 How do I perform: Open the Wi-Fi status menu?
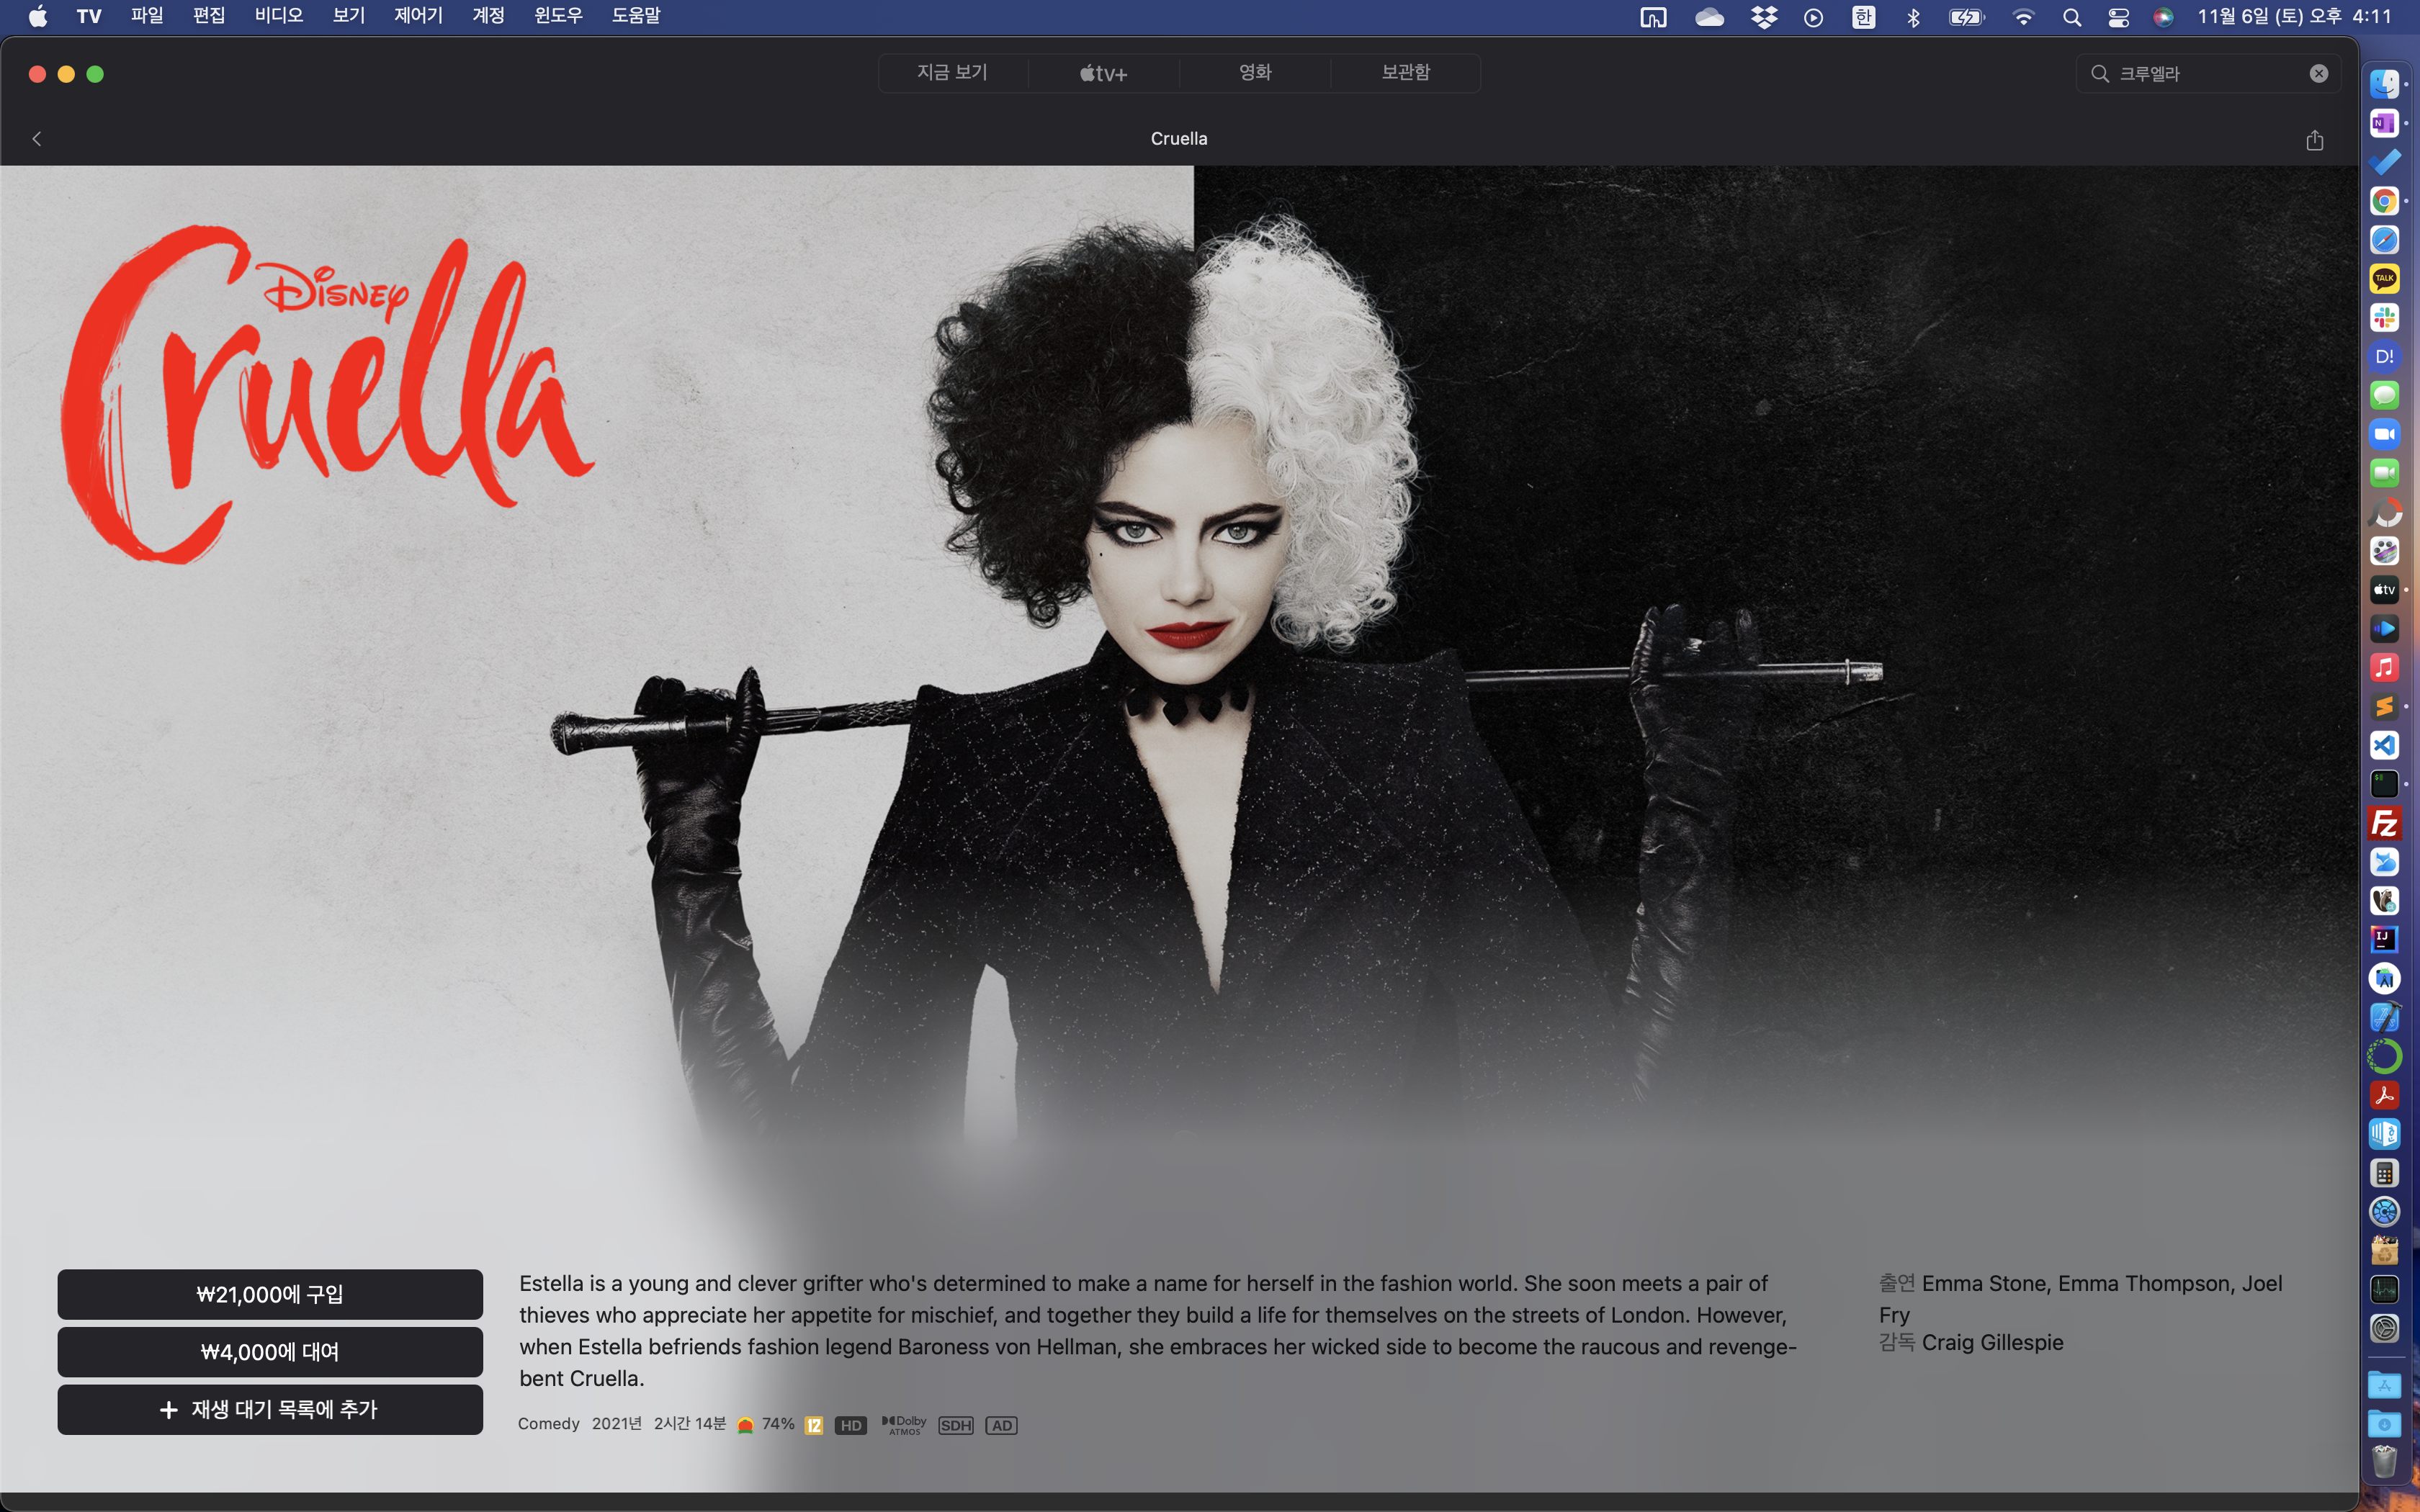point(2023,17)
